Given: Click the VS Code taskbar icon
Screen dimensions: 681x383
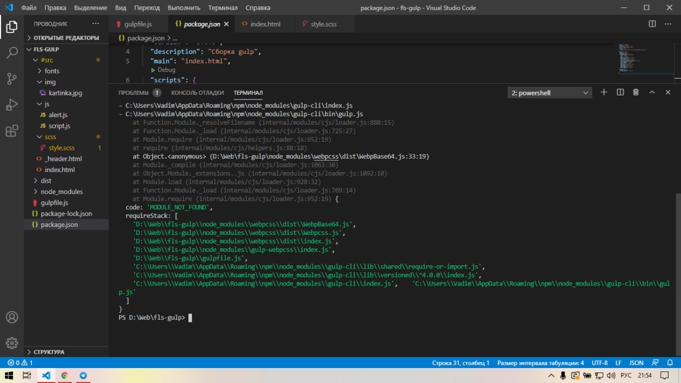Looking at the screenshot, I should [x=46, y=376].
